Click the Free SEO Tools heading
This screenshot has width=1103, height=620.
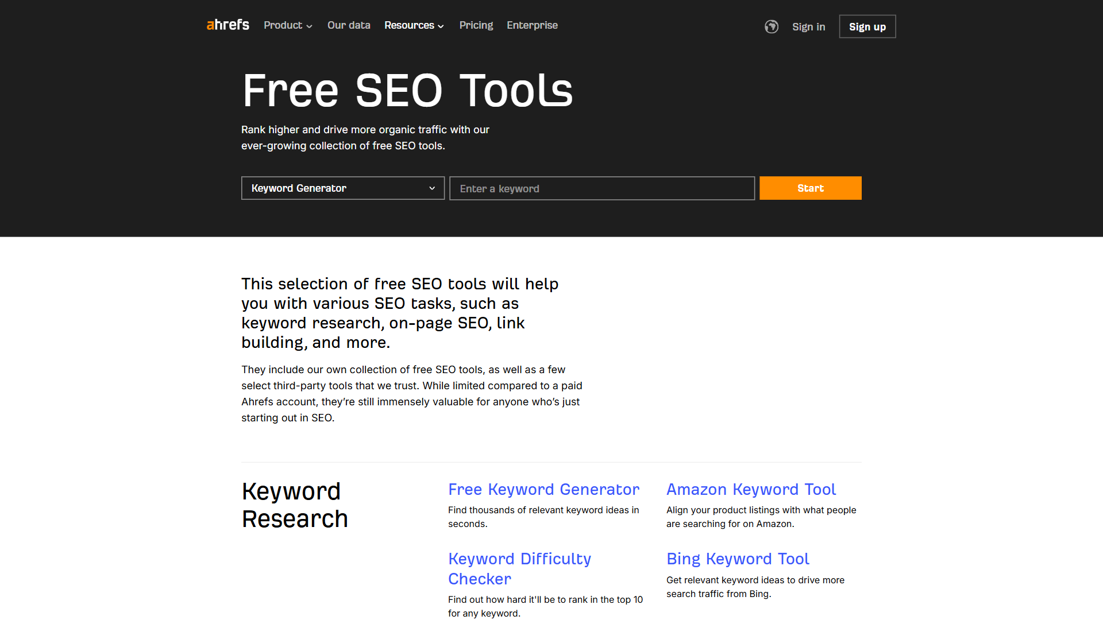click(407, 90)
